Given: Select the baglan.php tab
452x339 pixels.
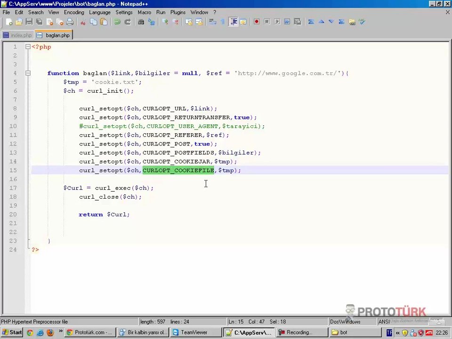Looking at the screenshot, I should coord(54,35).
